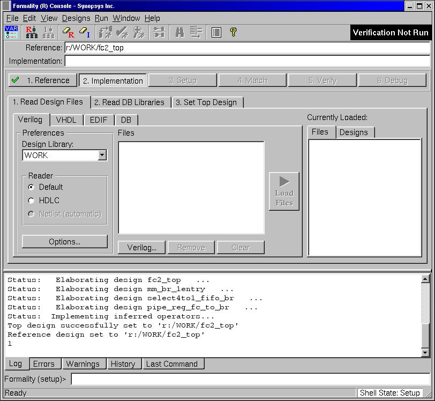The width and height of the screenshot is (435, 401).
Task: Open the transcript list page icon
Action: pos(216,33)
